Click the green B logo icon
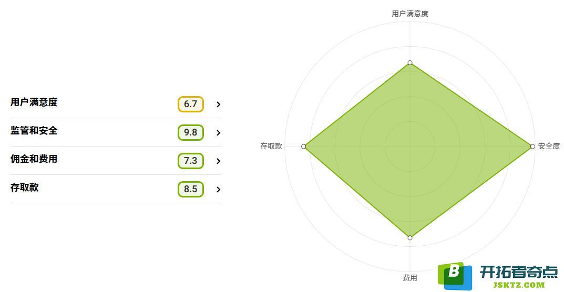The width and height of the screenshot is (564, 292). pos(455,276)
